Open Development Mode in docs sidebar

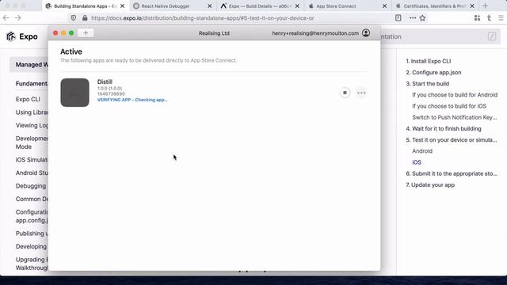32,142
